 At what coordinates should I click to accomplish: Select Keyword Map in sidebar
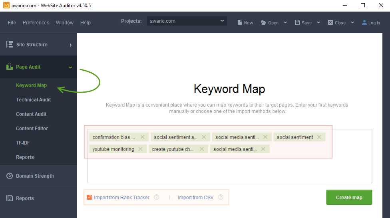(31, 85)
